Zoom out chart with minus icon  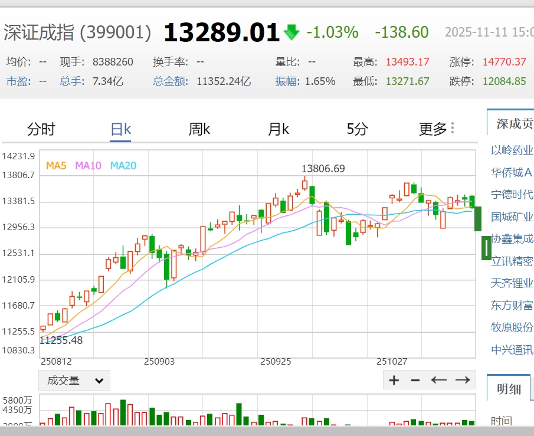pos(415,380)
